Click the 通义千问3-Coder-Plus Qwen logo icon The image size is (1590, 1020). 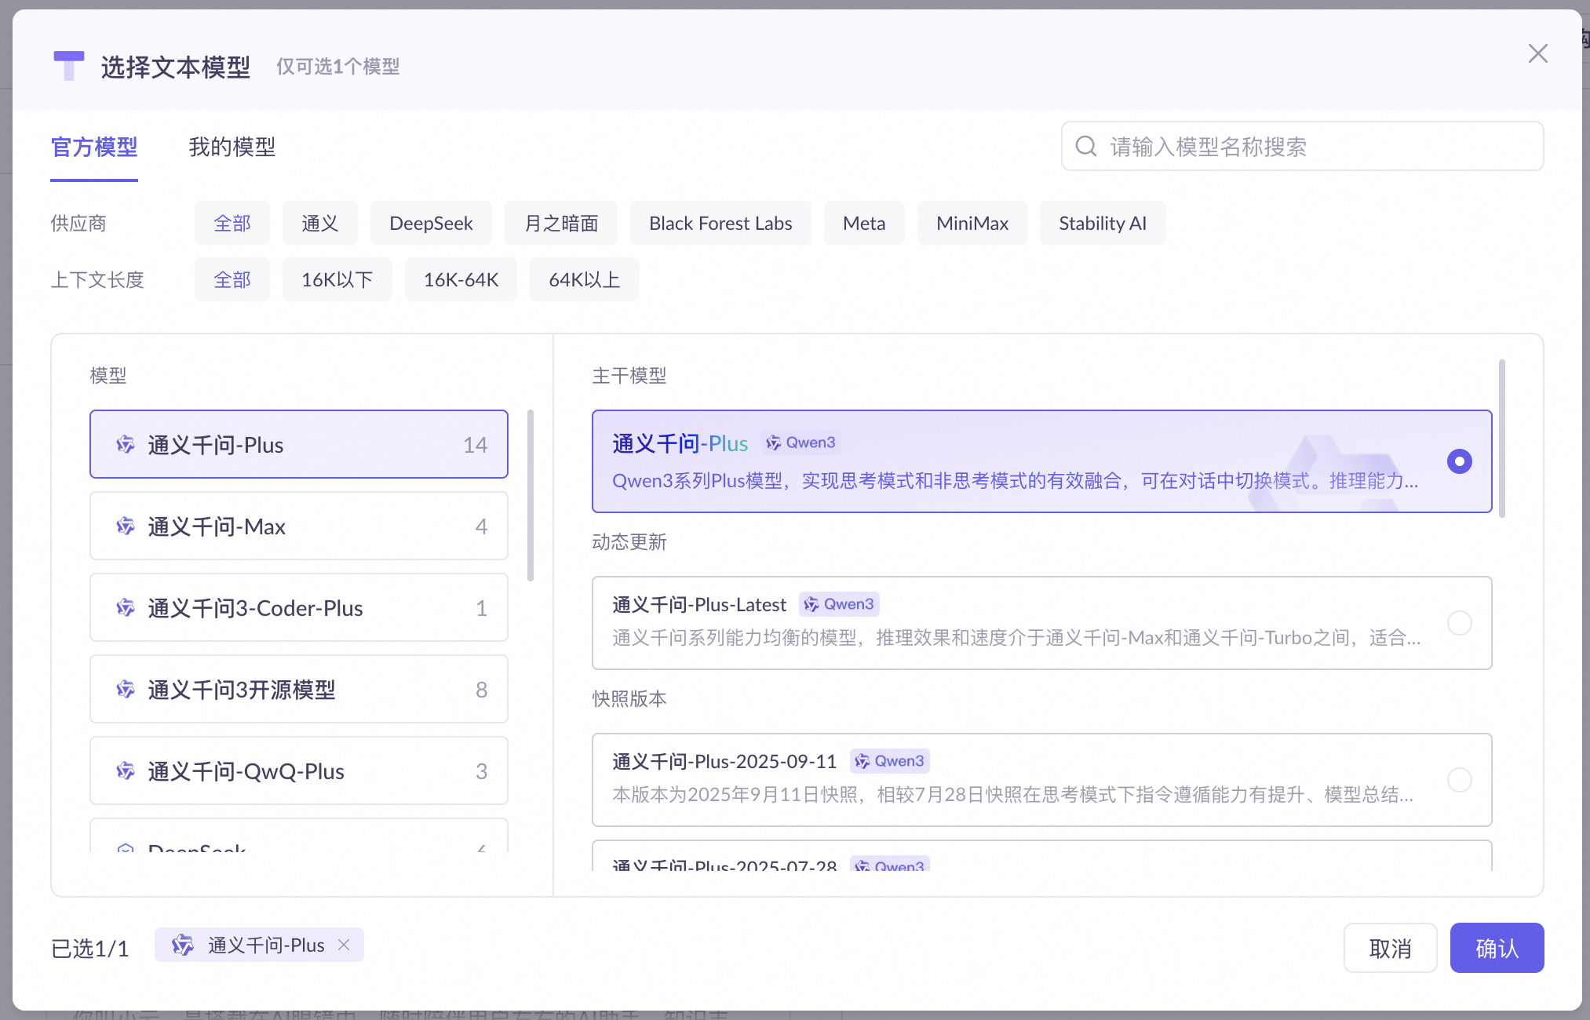pos(126,608)
